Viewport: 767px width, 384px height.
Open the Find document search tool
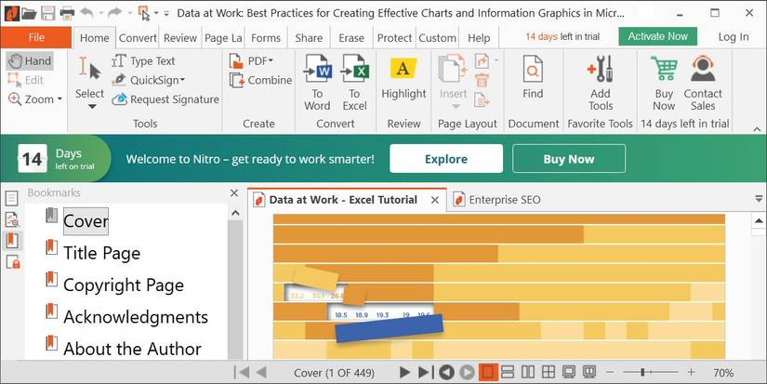click(533, 79)
